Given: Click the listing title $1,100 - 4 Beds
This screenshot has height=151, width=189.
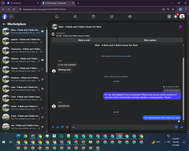Looking at the screenshot, I should [x=73, y=36].
